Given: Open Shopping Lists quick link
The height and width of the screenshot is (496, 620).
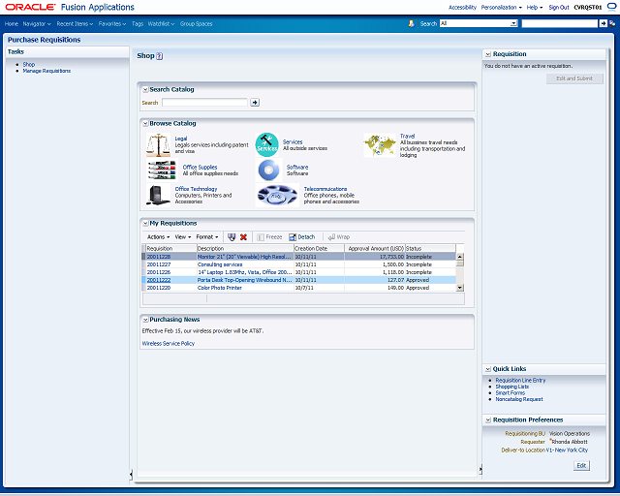Looking at the screenshot, I should click(x=512, y=387).
